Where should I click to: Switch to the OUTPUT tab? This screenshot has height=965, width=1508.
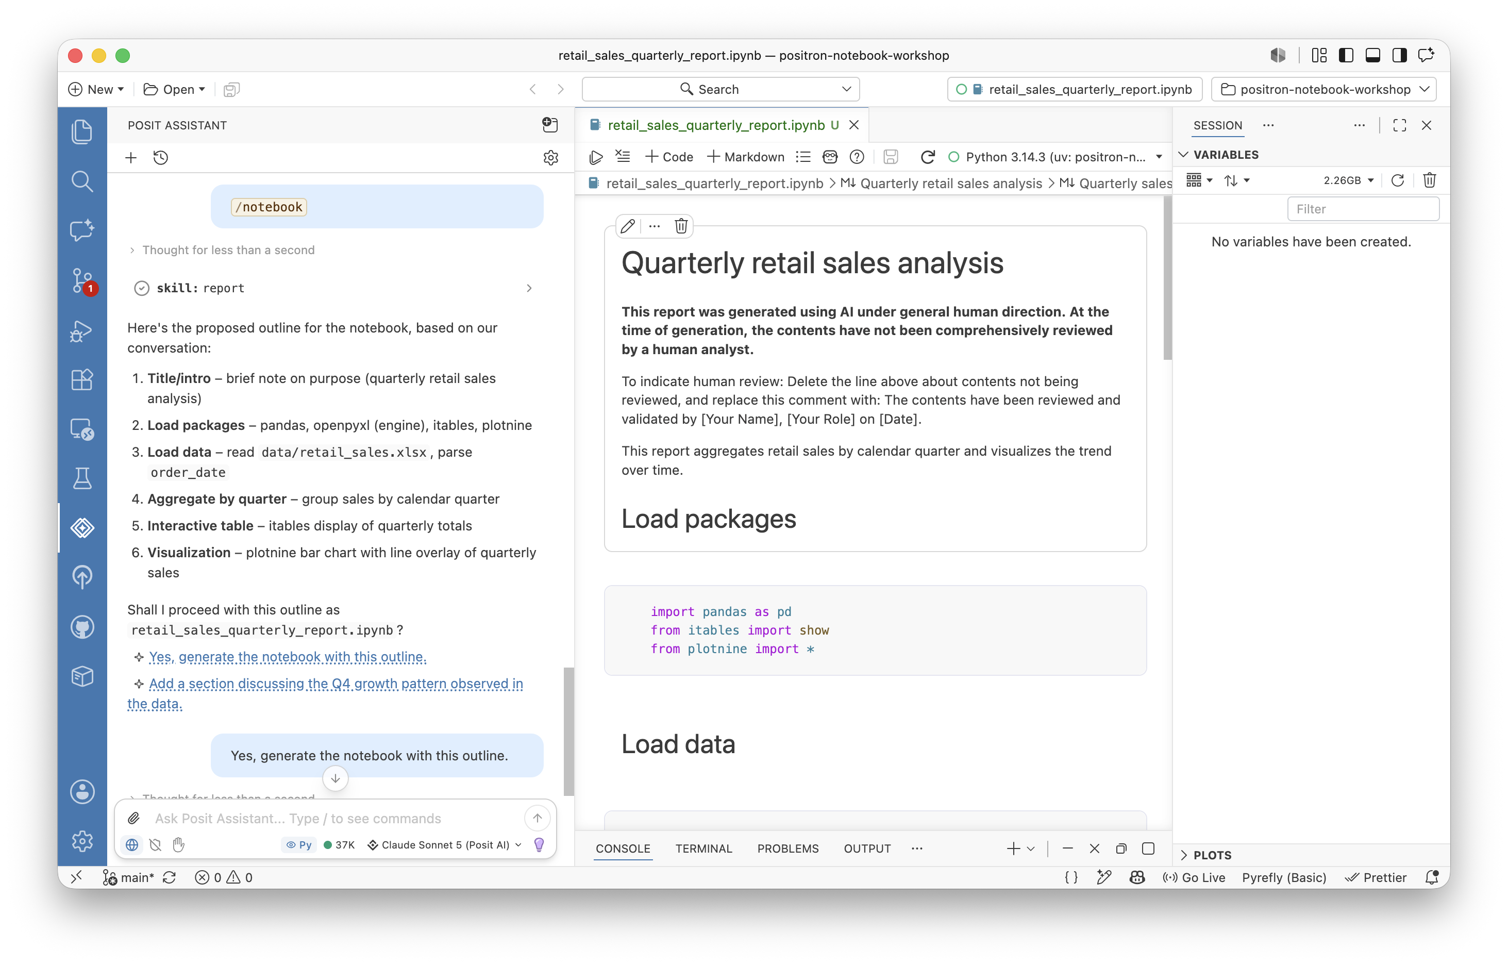867,848
